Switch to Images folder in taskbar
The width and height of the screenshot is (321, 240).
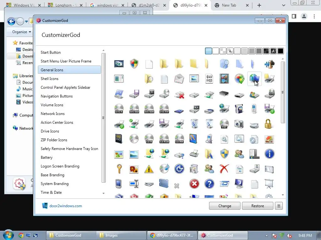coord(122,235)
